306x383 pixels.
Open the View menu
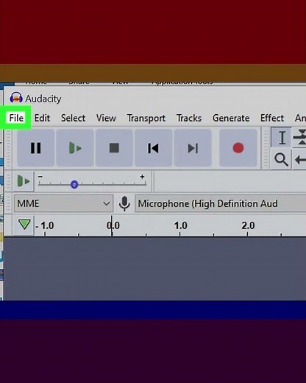(x=106, y=118)
